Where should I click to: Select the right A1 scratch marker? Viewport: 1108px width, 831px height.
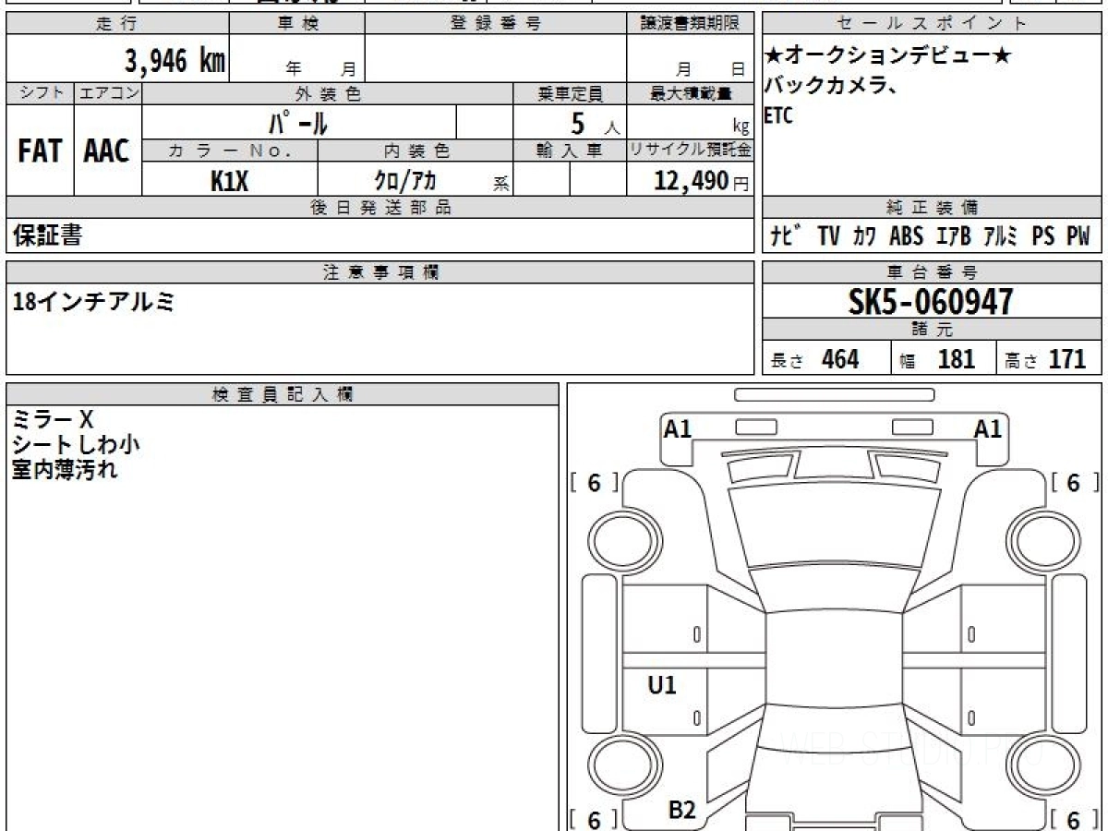click(988, 428)
